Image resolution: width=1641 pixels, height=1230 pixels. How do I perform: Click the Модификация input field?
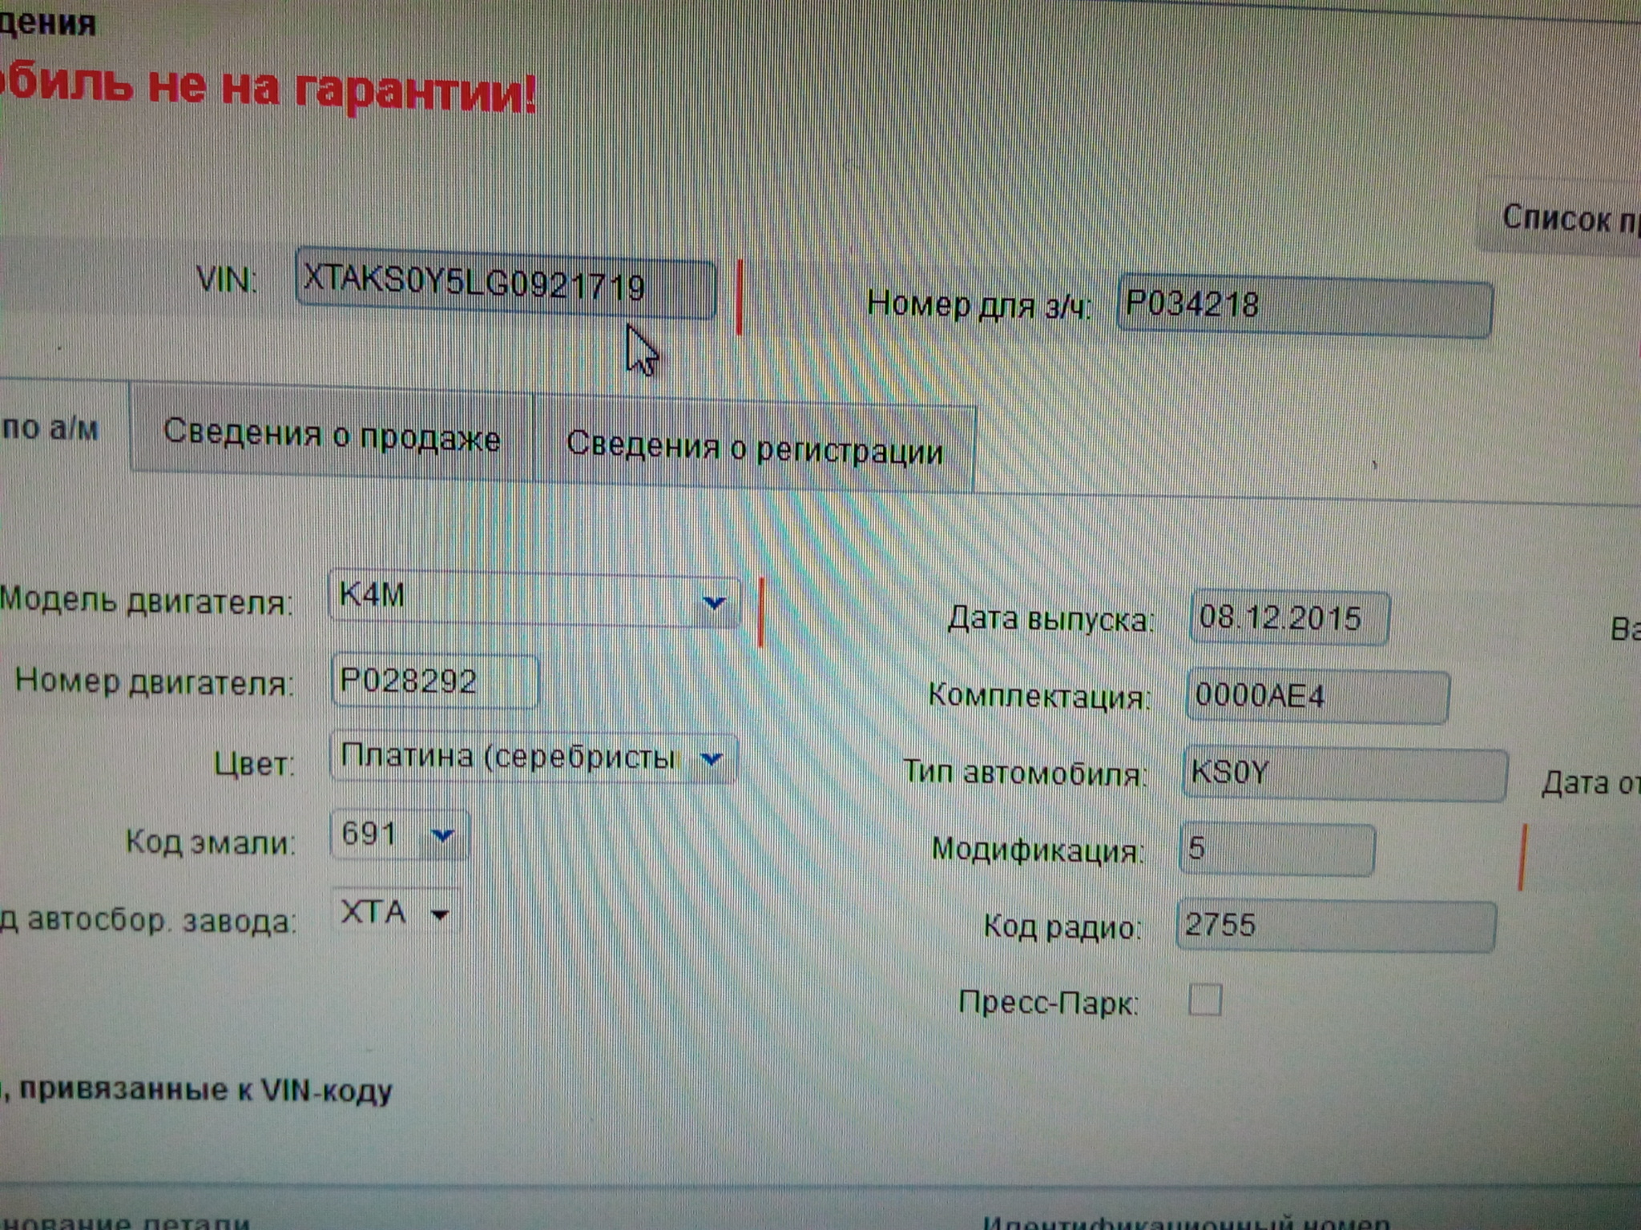point(1276,849)
